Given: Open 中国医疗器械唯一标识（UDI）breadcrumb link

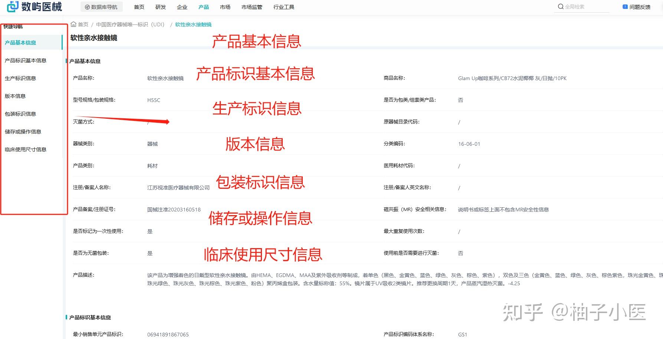Looking at the screenshot, I should click(x=130, y=24).
